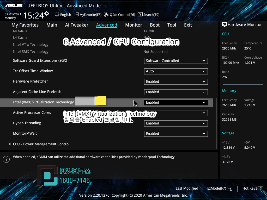Select Software Guard Extensions (SGX) label
267x200 pixels.
pyautogui.click(x=40, y=60)
